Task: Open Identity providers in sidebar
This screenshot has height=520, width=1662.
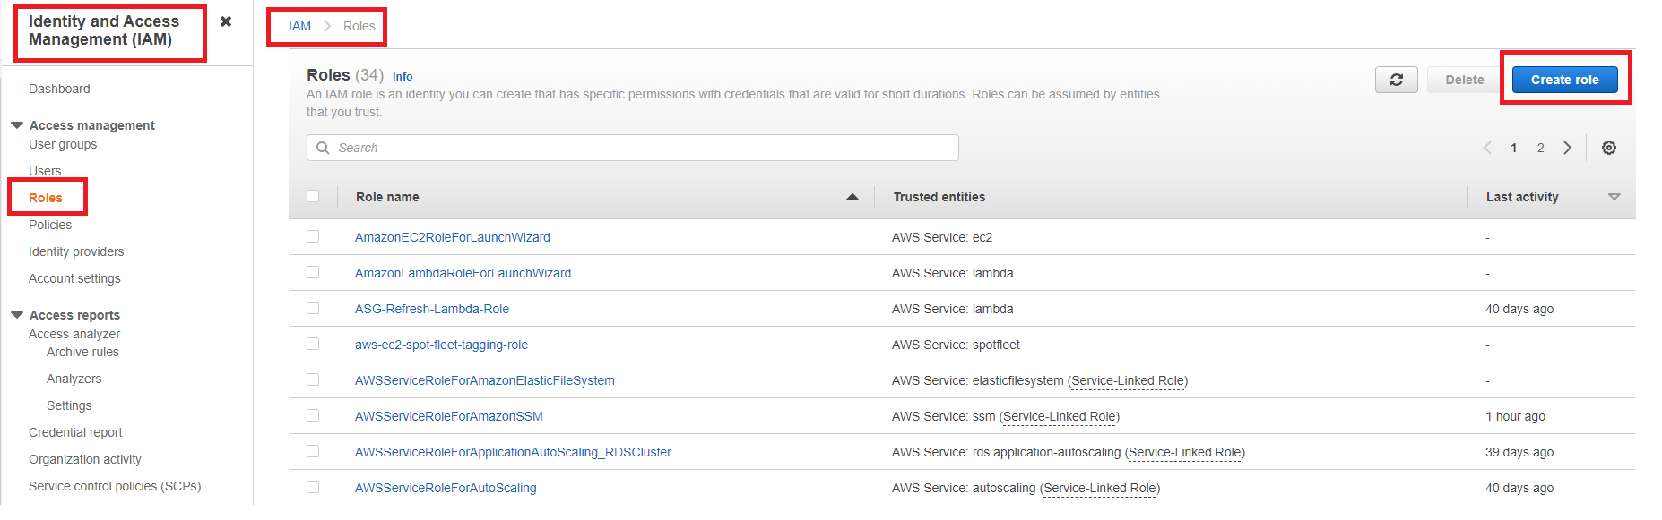Action: [76, 251]
